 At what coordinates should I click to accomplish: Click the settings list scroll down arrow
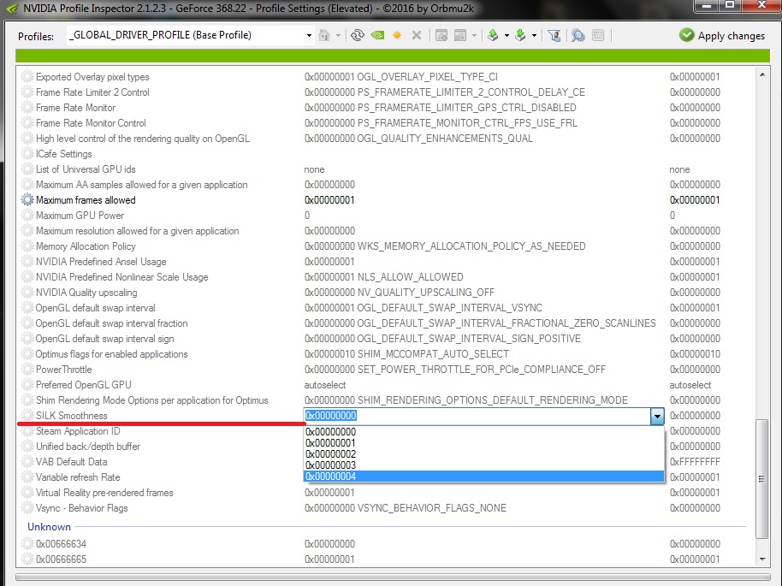tap(762, 559)
